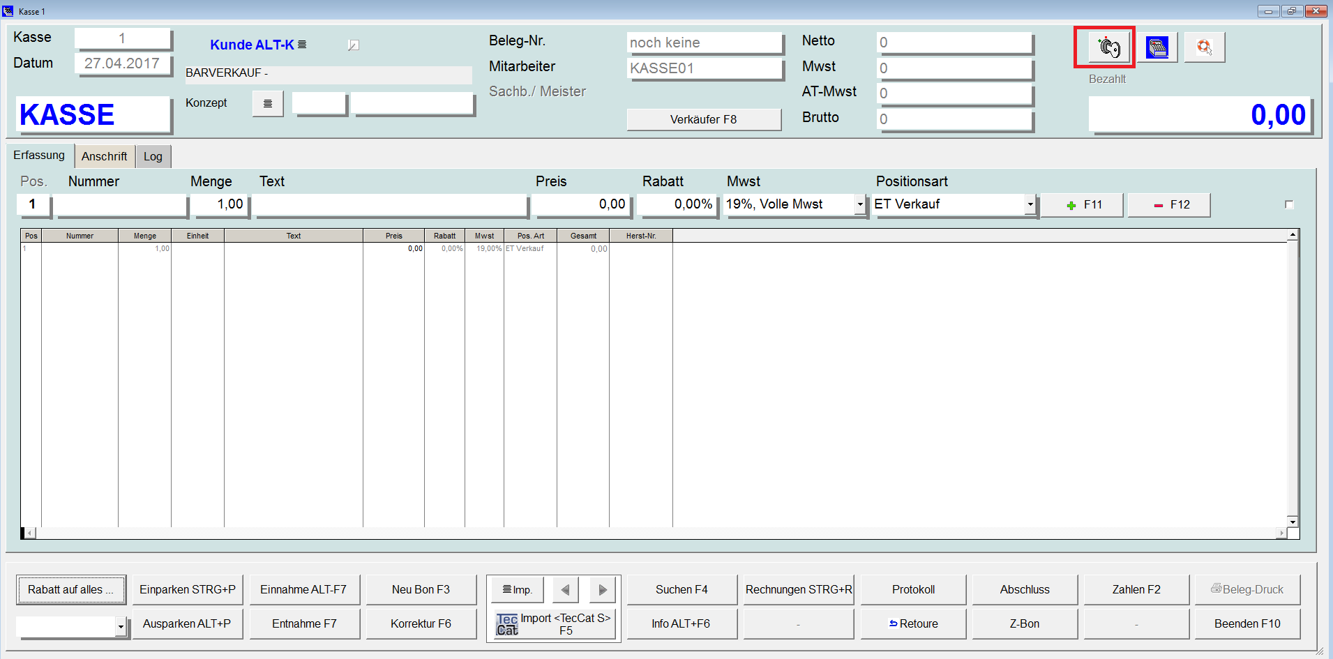The height and width of the screenshot is (659, 1333).
Task: Click the Kunde ALT-K customer link
Action: 252,45
